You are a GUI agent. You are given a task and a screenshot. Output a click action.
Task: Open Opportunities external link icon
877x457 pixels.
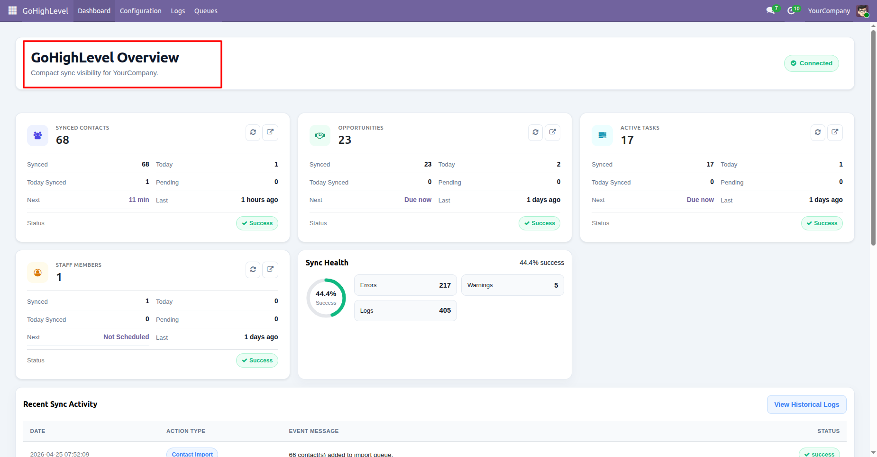tap(553, 132)
